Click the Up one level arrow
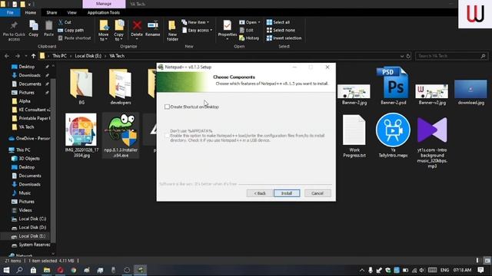The height and width of the screenshot is (276, 492). click(33, 56)
